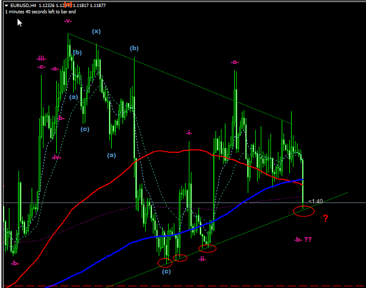Screen dimensions: 366x288
Task: Click the magenta '-ii-' wave label
Action: (x=202, y=259)
